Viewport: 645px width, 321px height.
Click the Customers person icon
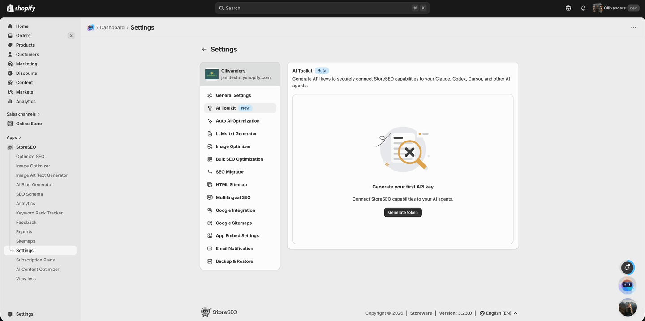10,54
